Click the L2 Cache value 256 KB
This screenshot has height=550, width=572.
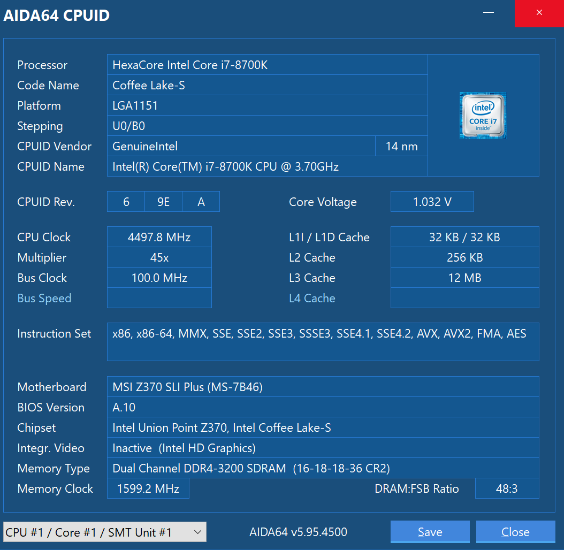(x=465, y=257)
